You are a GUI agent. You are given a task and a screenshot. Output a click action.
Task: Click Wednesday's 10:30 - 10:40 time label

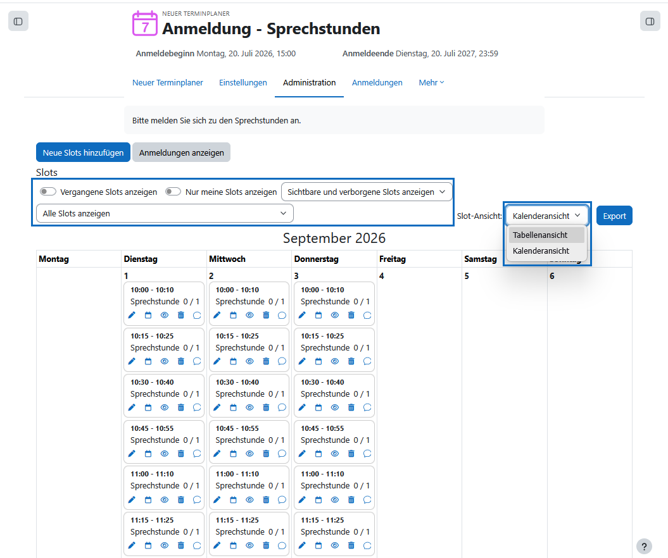tap(237, 382)
